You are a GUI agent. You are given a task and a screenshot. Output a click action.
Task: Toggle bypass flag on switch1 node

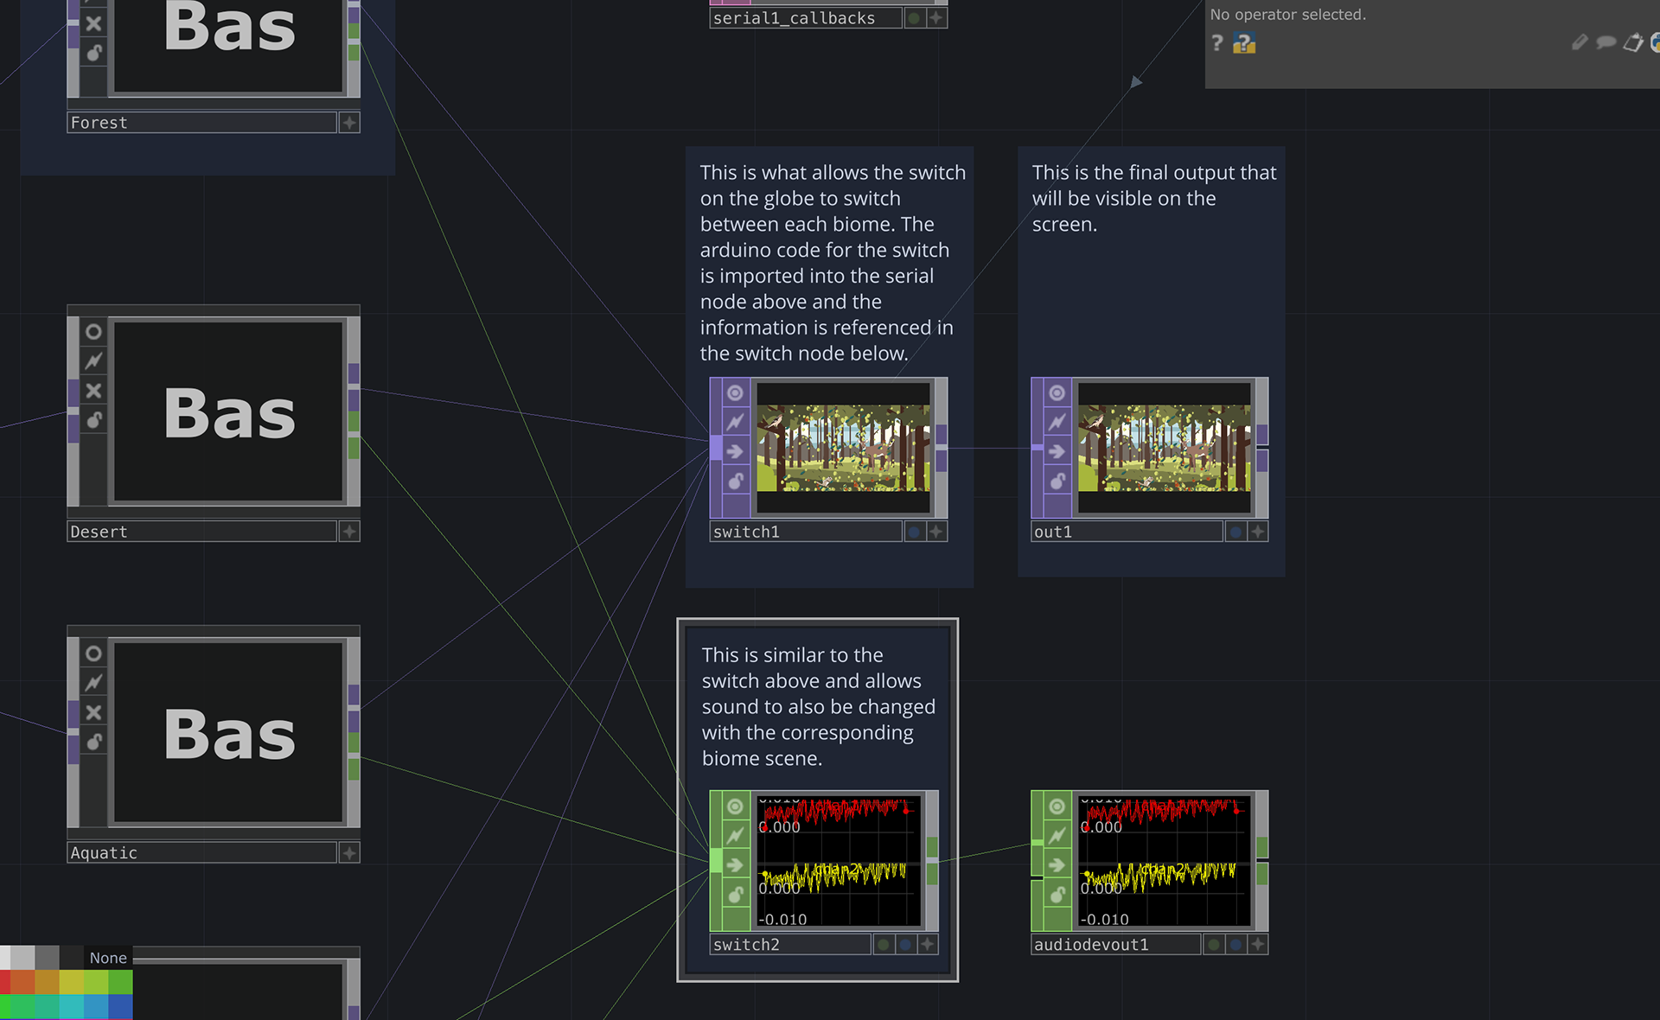(735, 451)
